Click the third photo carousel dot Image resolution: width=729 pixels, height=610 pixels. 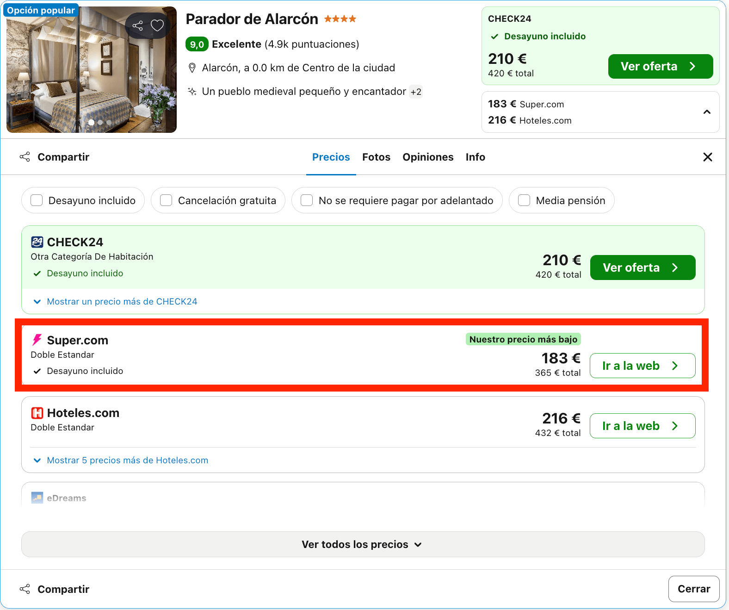(109, 123)
